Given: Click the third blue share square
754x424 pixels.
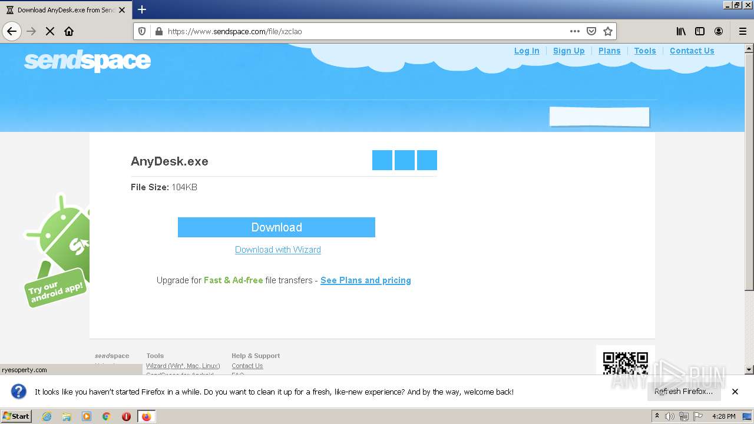Looking at the screenshot, I should point(427,160).
